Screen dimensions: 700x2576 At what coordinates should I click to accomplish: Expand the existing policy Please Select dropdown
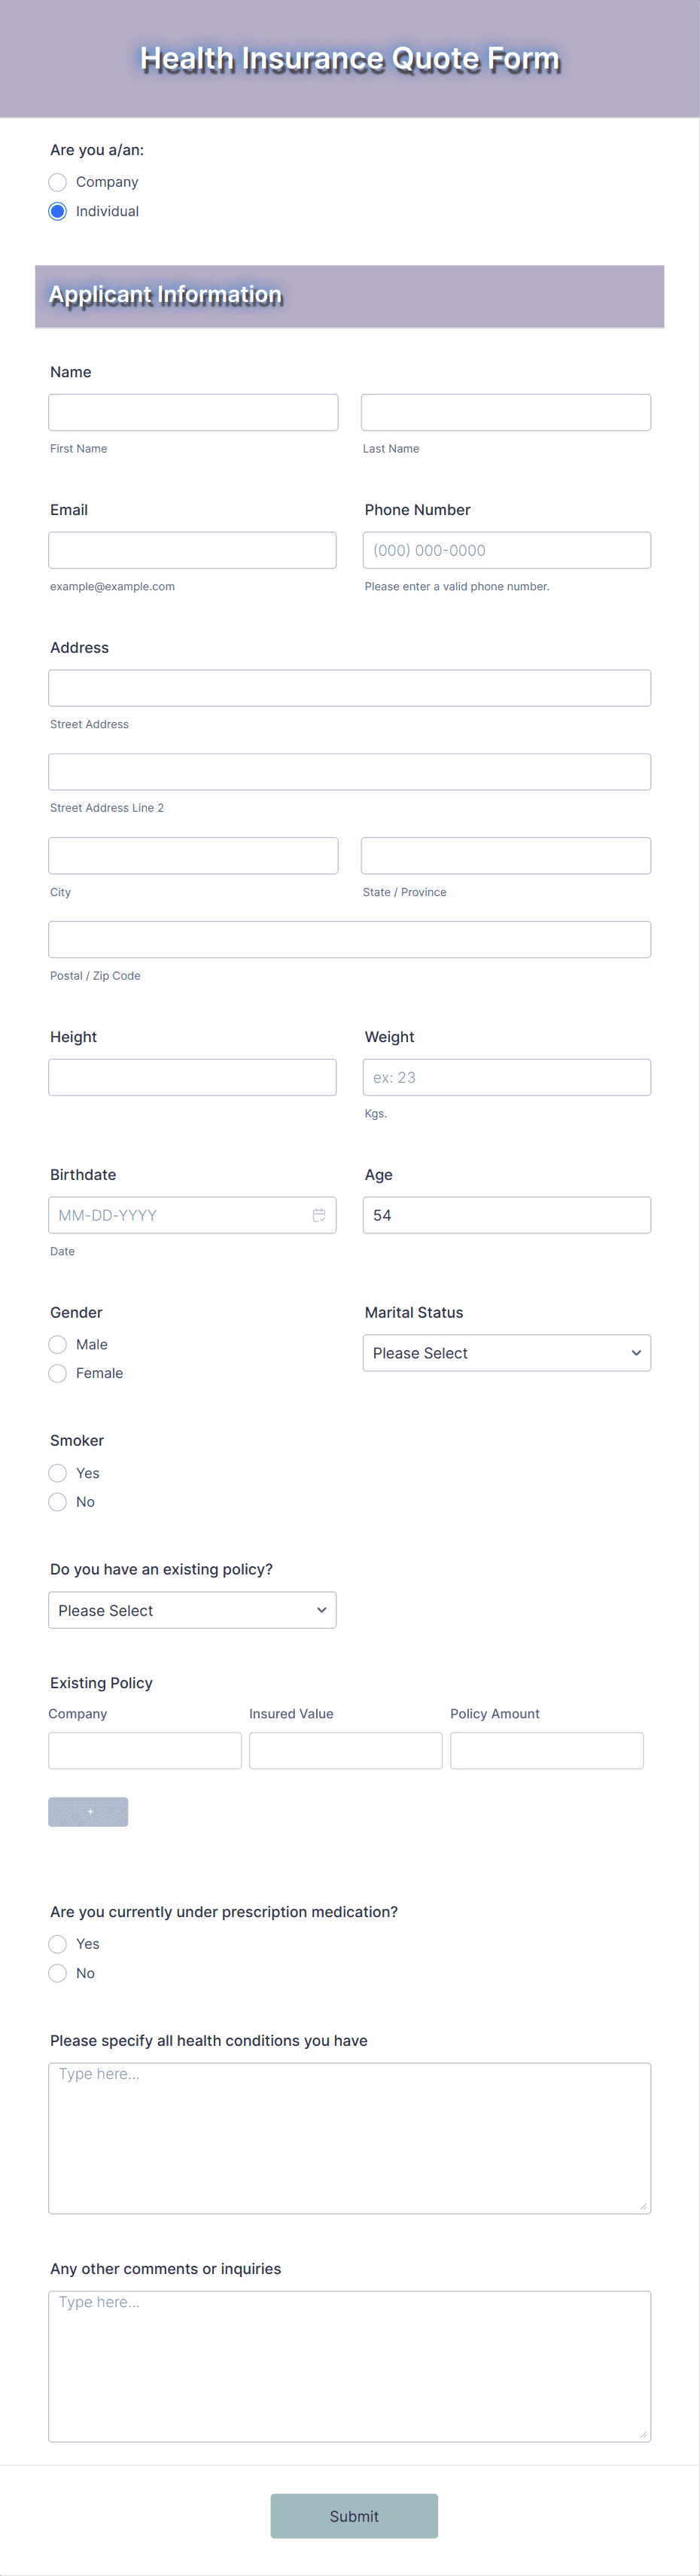pyautogui.click(x=192, y=1610)
